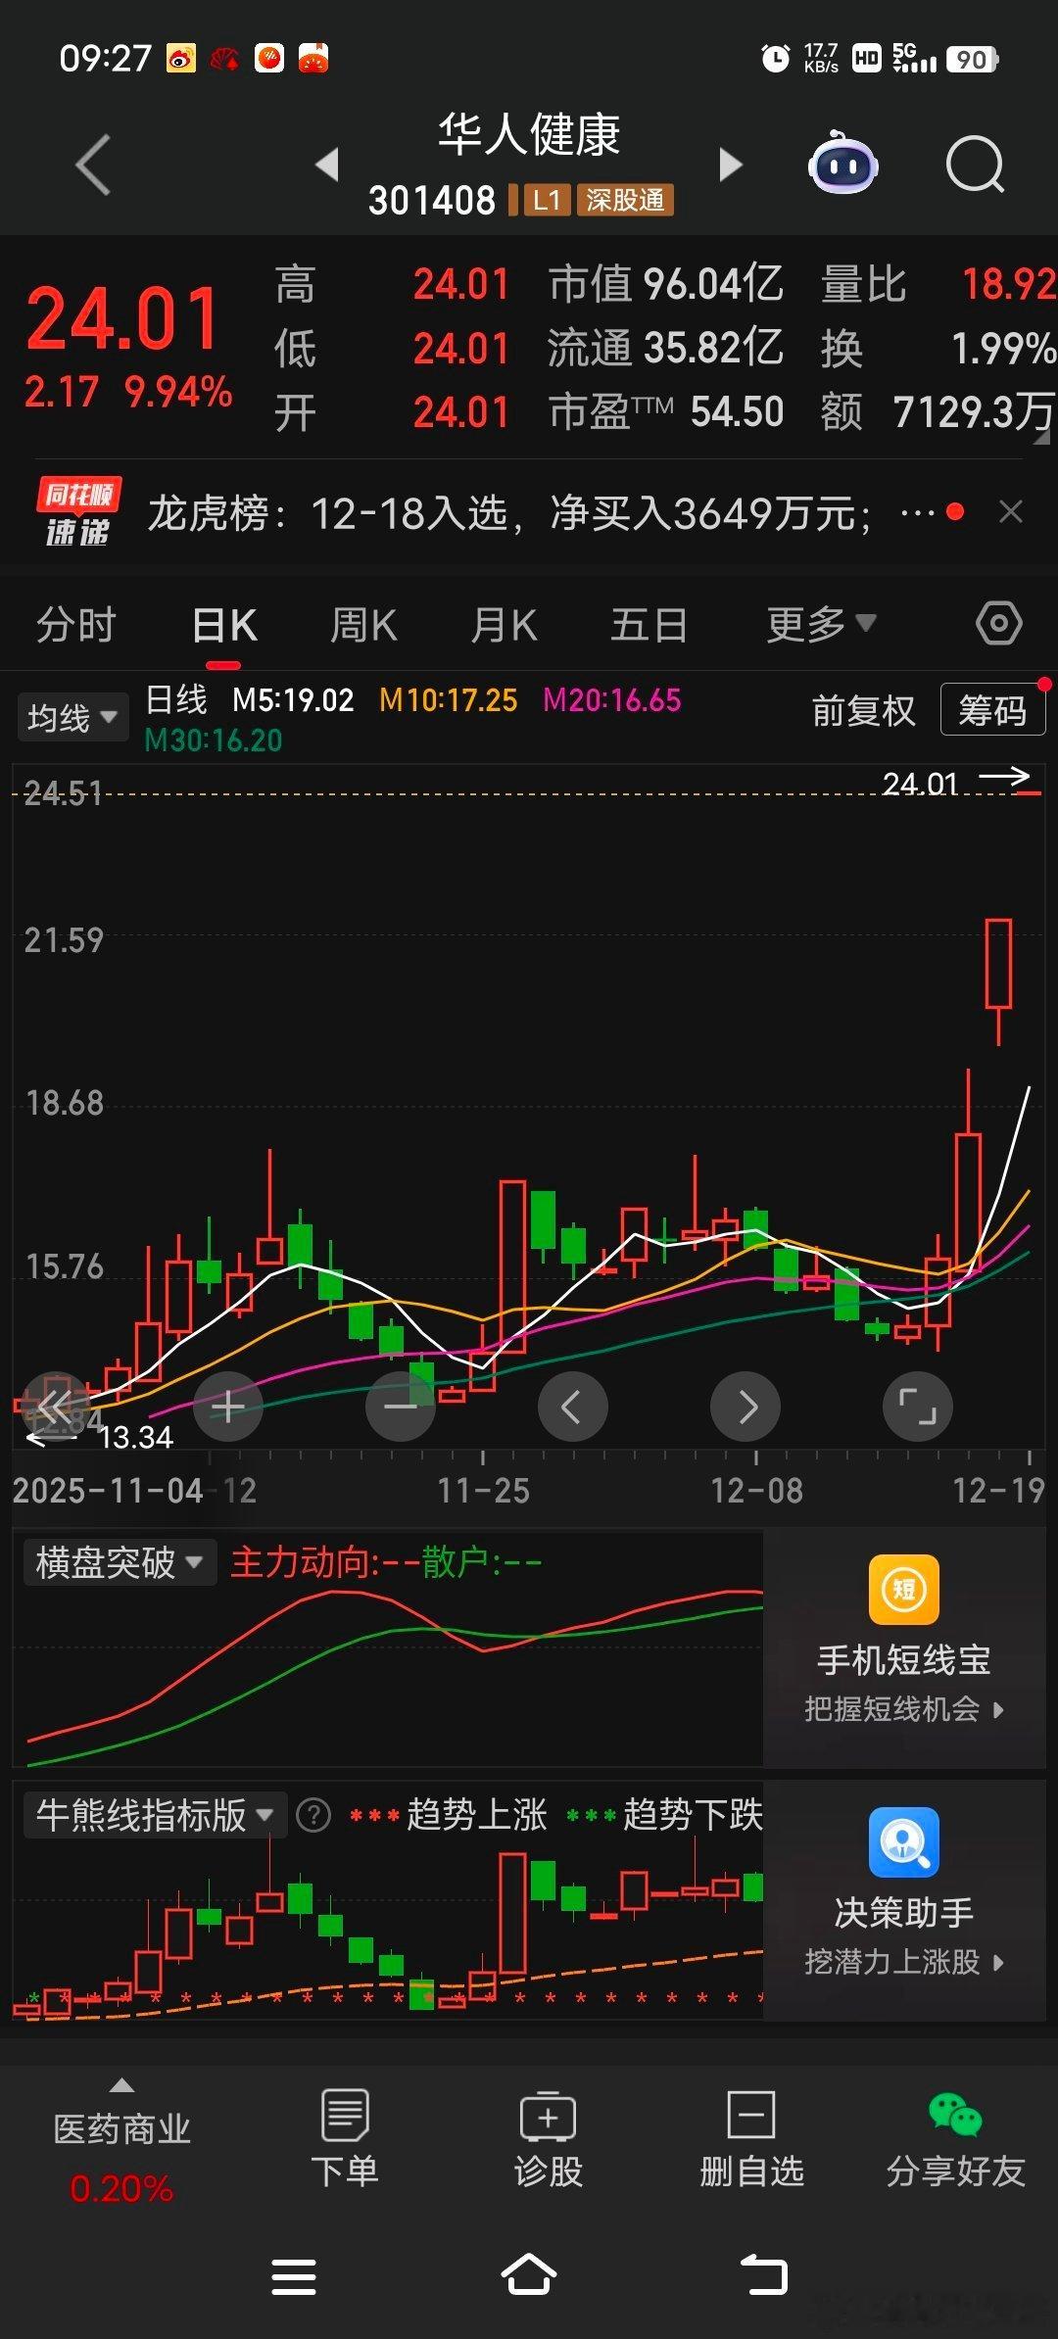Tap stock name 华人健康
1058x2339 pixels.
click(x=529, y=133)
